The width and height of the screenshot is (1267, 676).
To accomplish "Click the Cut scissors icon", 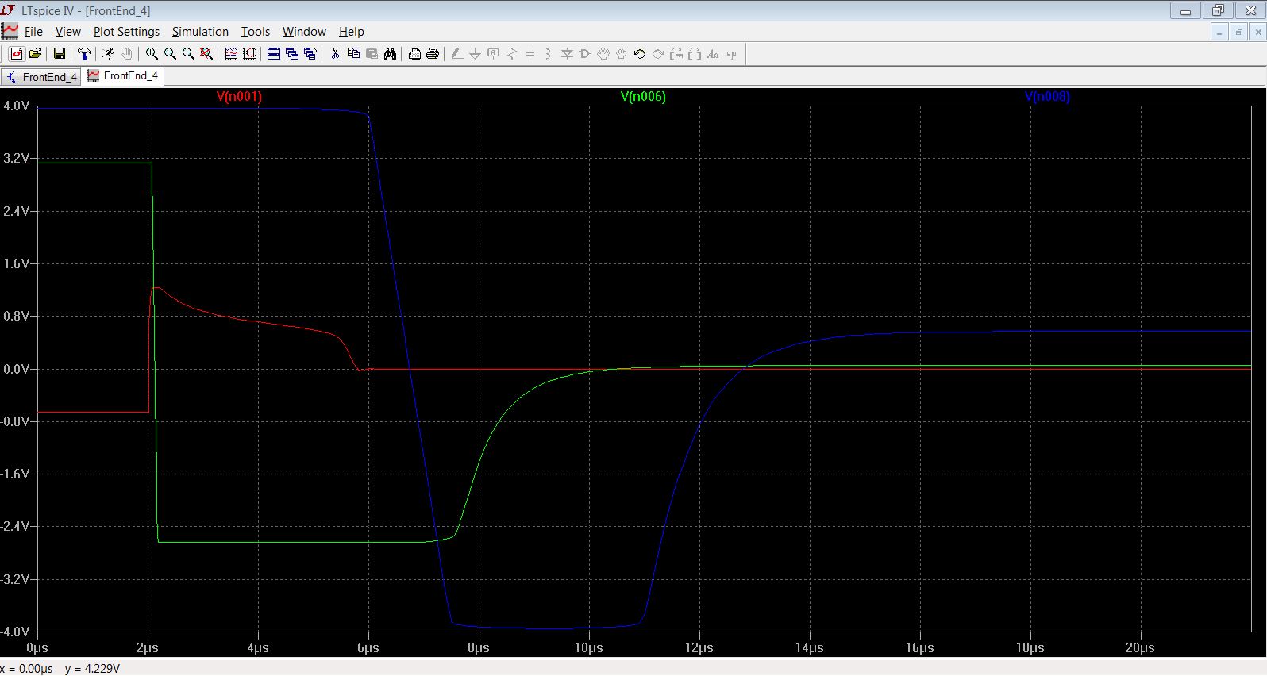I will coord(335,54).
